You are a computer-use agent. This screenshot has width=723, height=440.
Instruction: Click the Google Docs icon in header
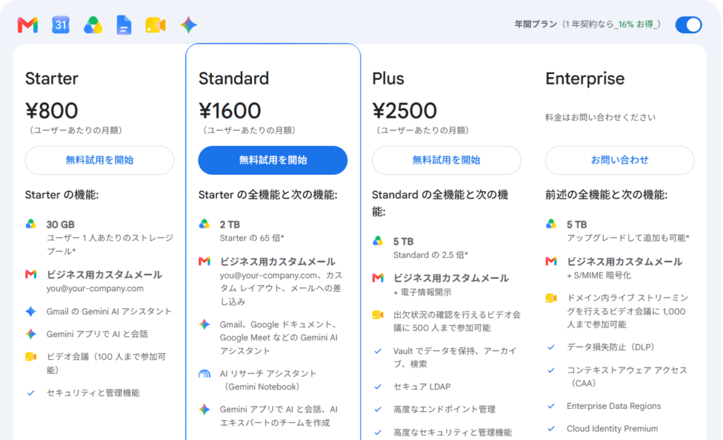tap(124, 25)
